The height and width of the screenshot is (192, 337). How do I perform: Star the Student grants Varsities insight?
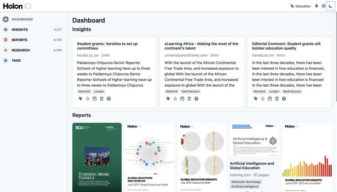click(x=88, y=99)
